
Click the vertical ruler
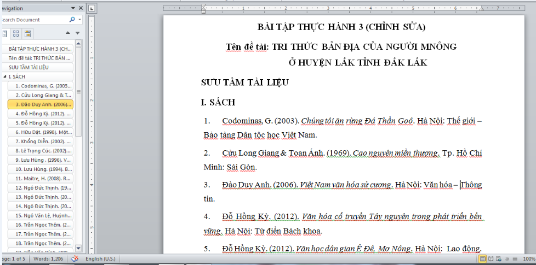click(92, 134)
